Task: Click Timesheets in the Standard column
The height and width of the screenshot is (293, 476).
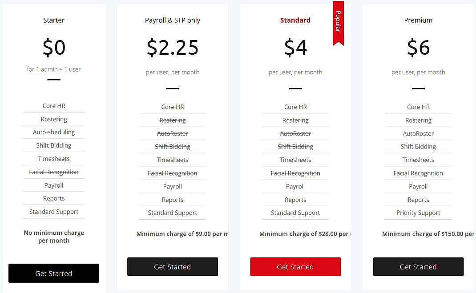Action: pos(295,160)
